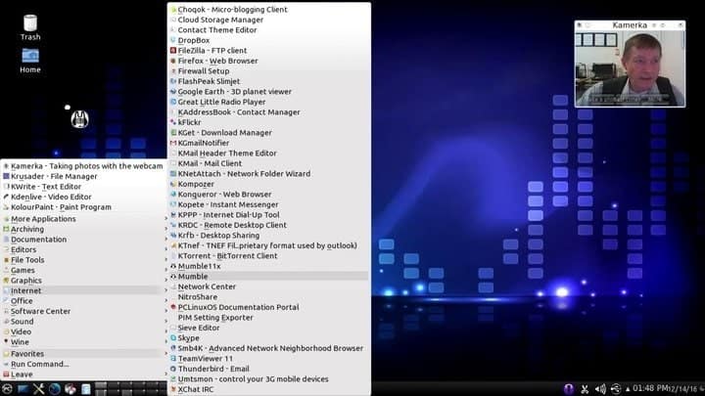Expand the Video category
This screenshot has height=396, width=705.
click(x=83, y=331)
